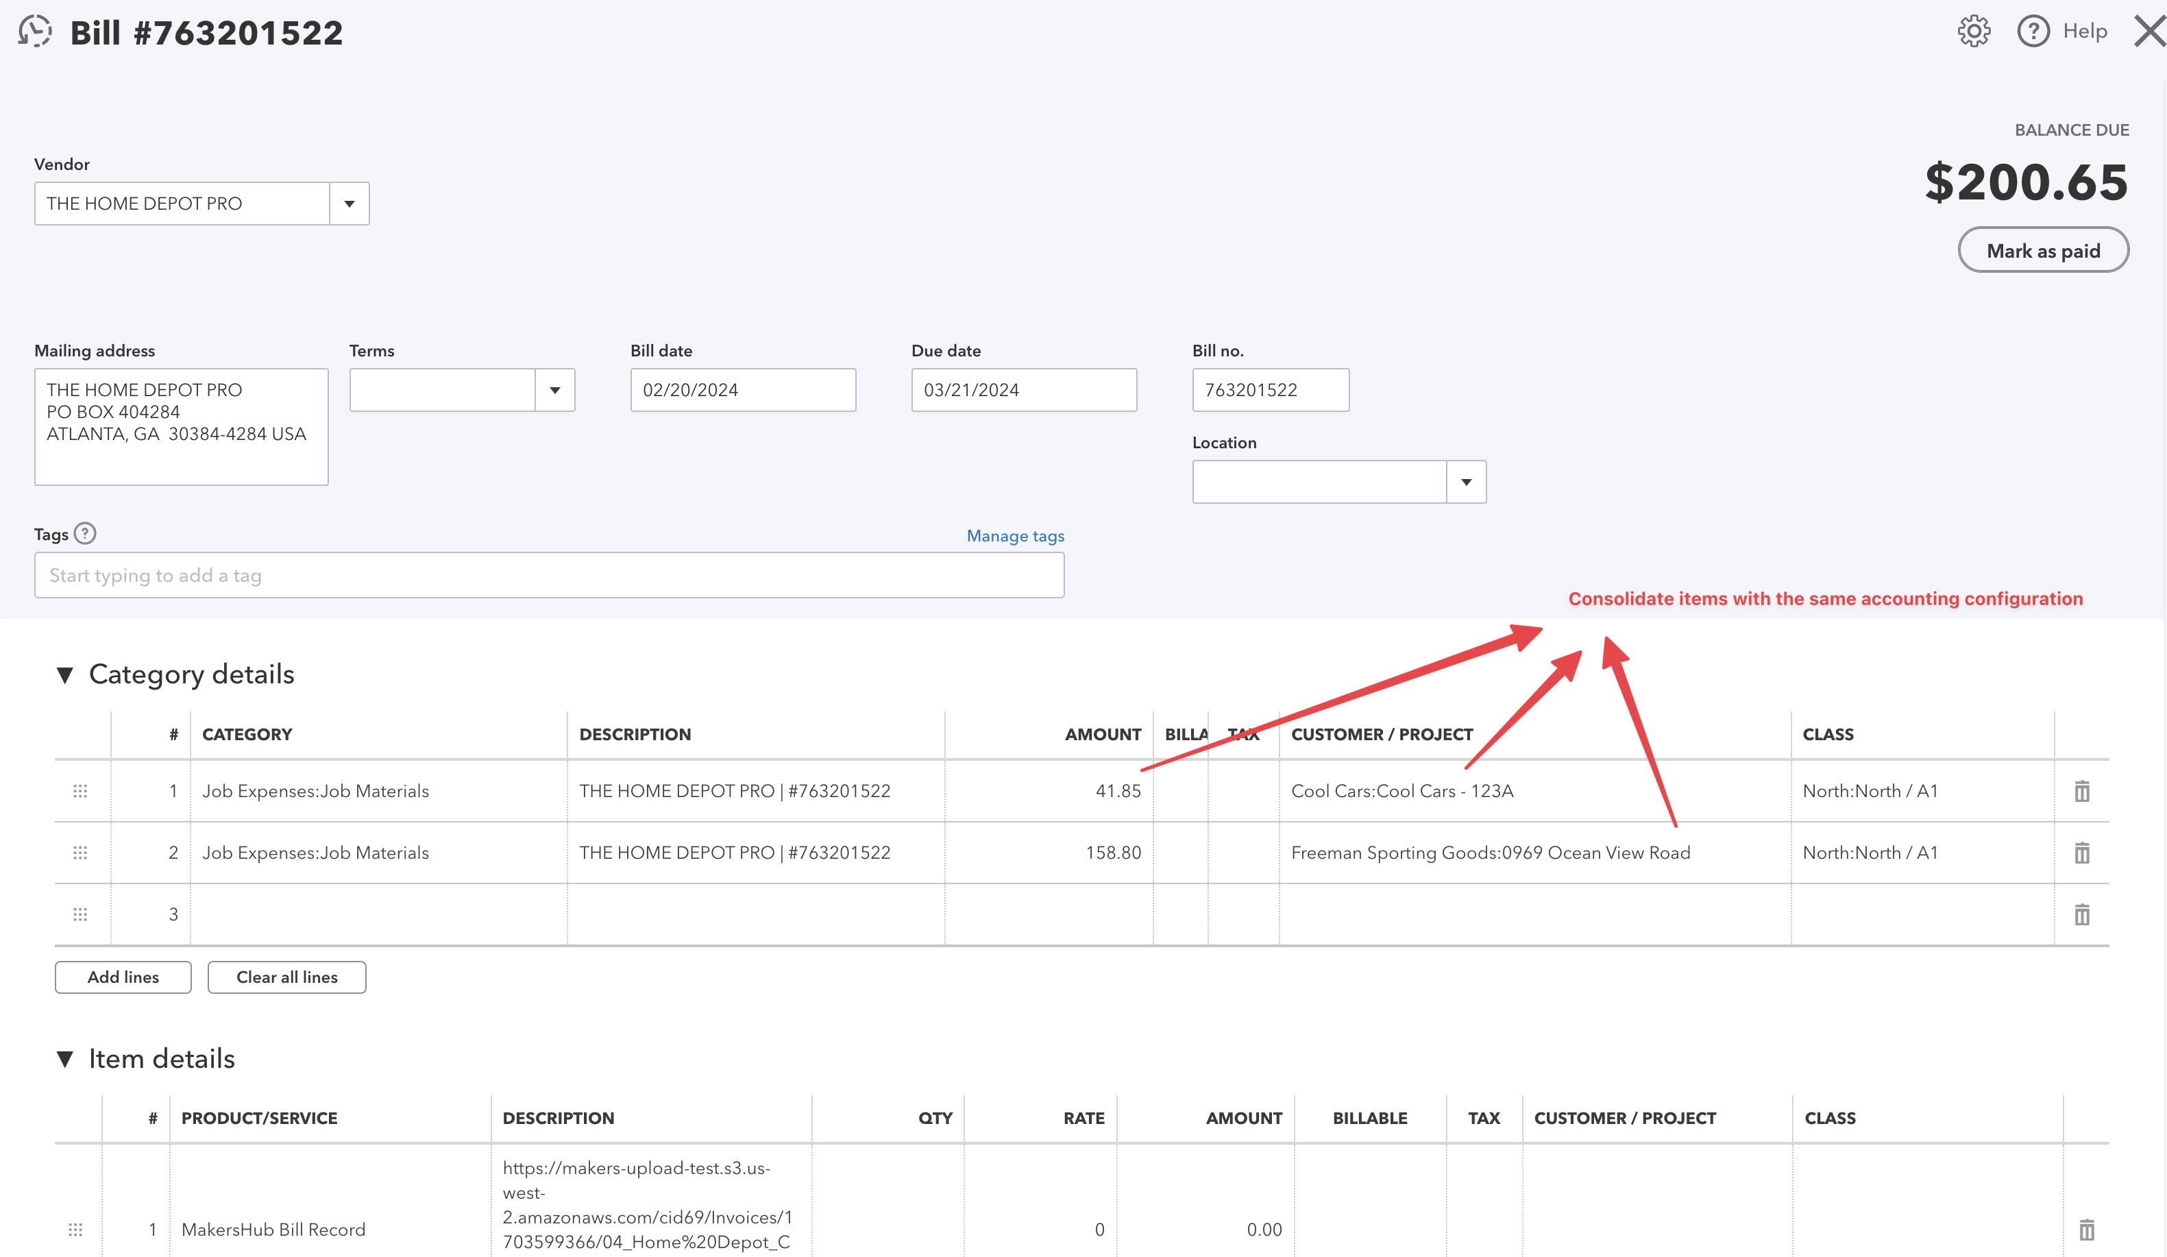Screen dimensions: 2167x1257
Task: Focus the Location input field
Action: tap(1319, 483)
